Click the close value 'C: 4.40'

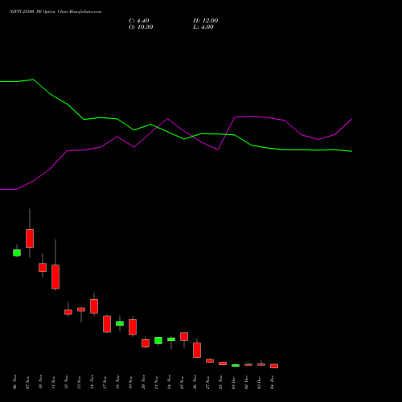pos(139,21)
